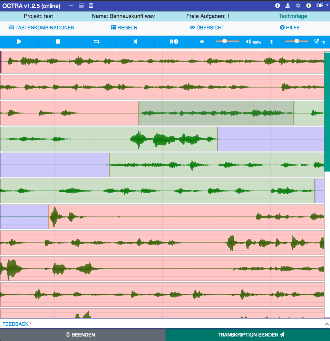Viewport: 330px width, 341px height.
Task: Open the settings gear in the header
Action: click(298, 6)
